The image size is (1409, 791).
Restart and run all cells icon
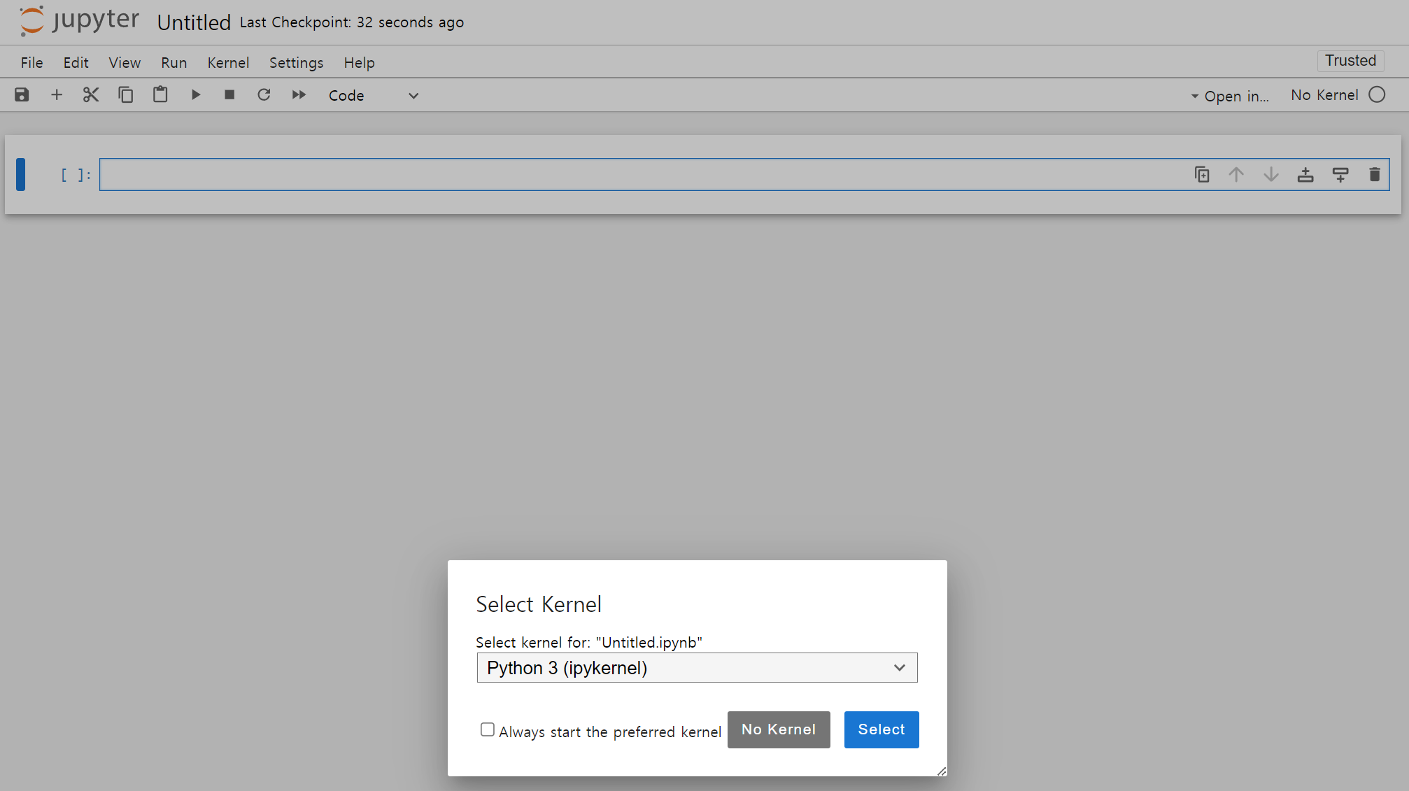(299, 95)
